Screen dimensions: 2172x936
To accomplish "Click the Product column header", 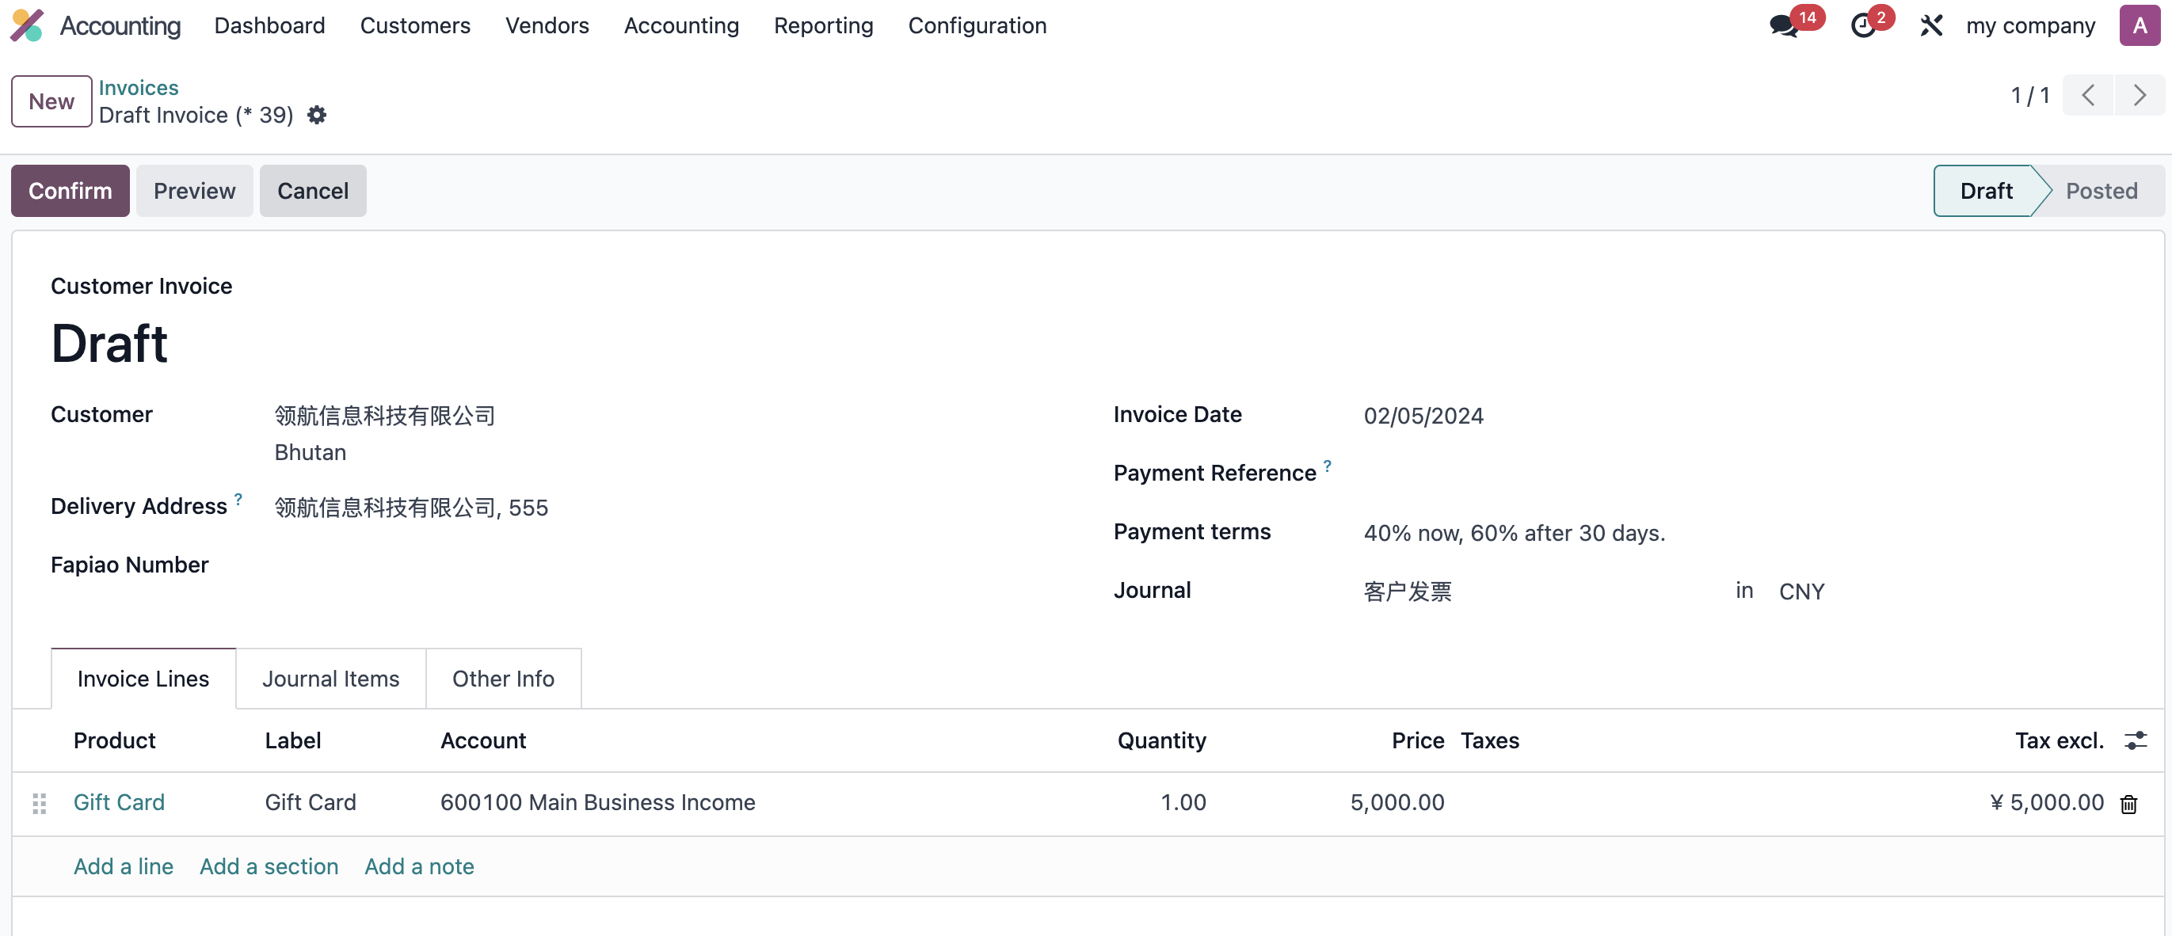I will click(114, 740).
